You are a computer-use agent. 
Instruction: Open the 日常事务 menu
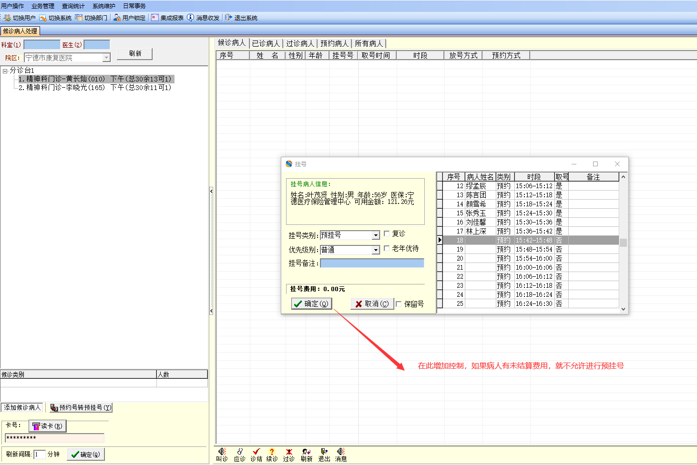134,6
